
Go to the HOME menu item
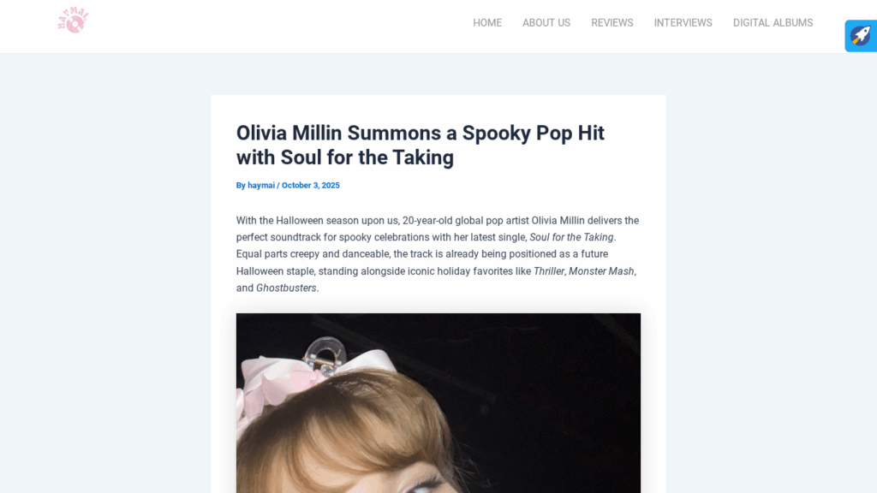[x=487, y=23]
